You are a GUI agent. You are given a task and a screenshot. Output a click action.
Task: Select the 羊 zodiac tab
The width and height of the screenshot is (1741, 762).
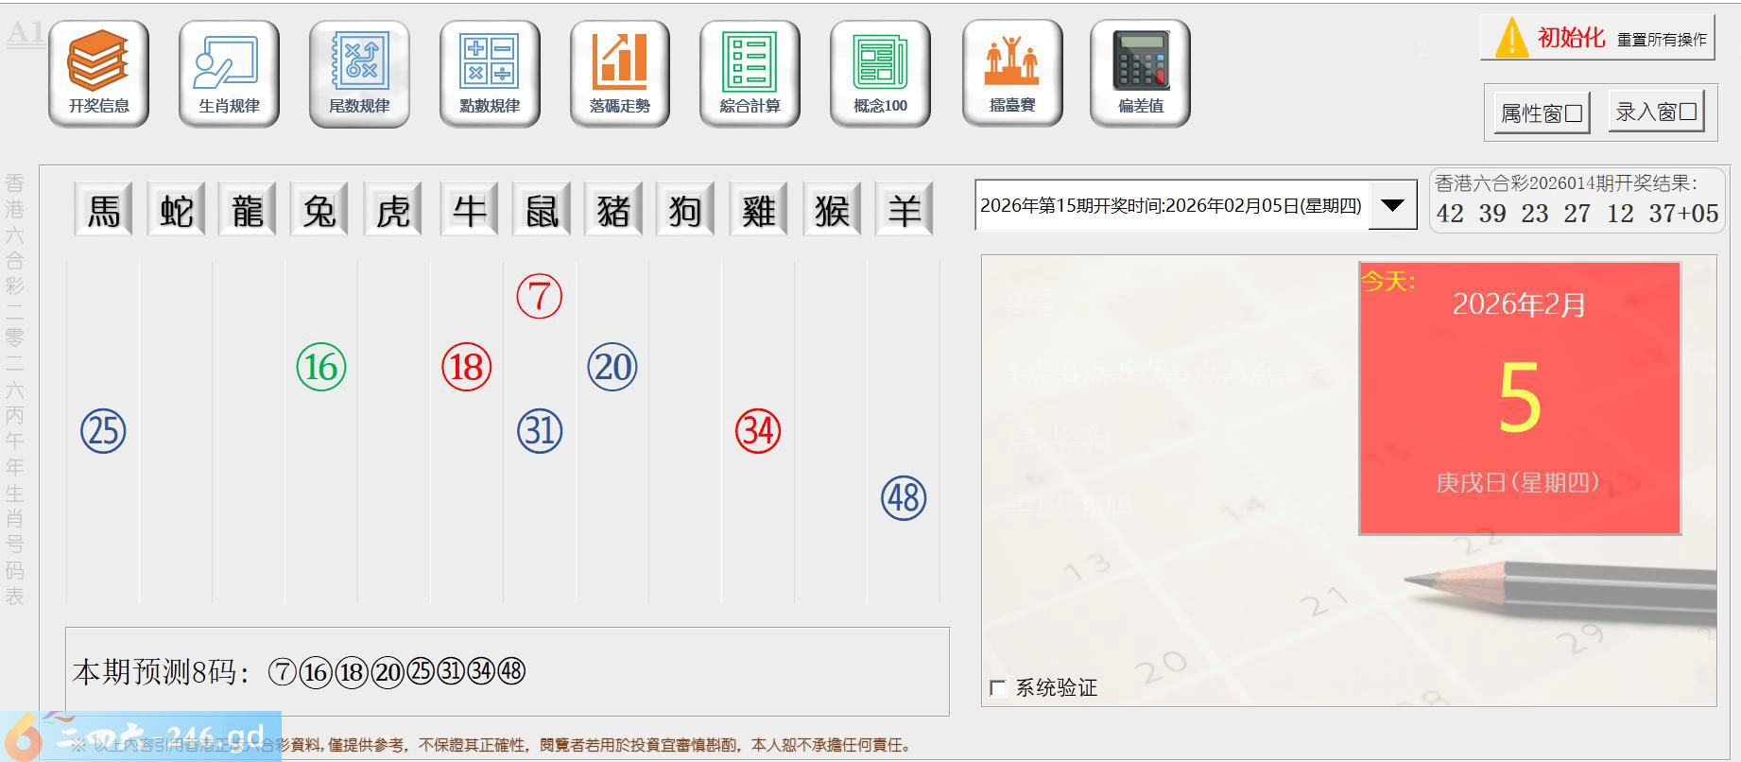coord(904,210)
